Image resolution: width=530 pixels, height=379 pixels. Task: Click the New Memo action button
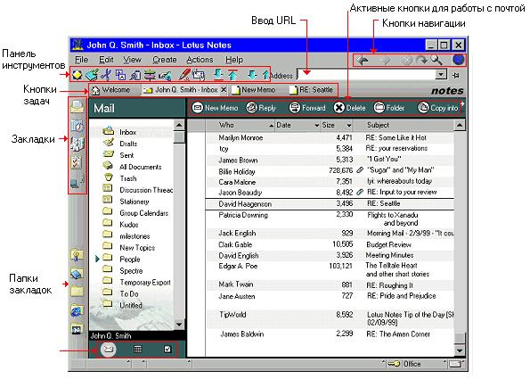click(215, 108)
